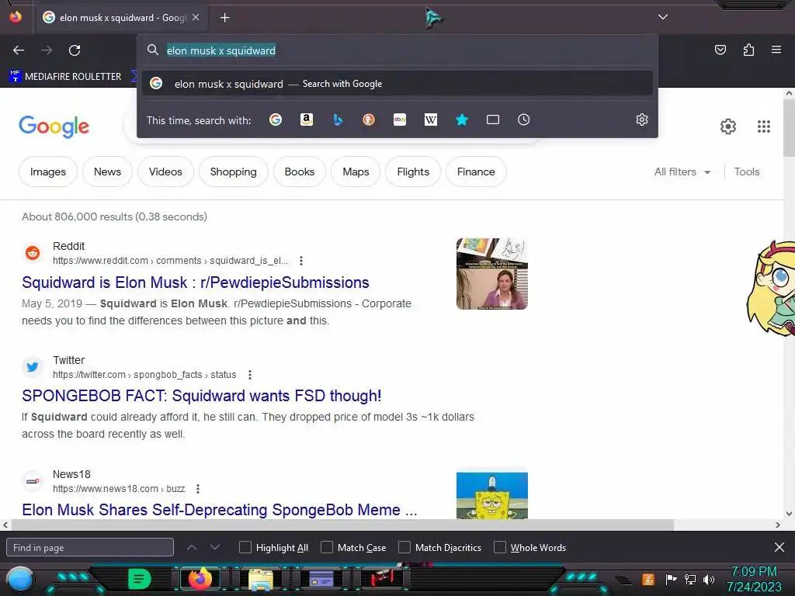This screenshot has width=795, height=596.
Task: Open Firefox application hamburger menu
Action: coord(776,50)
